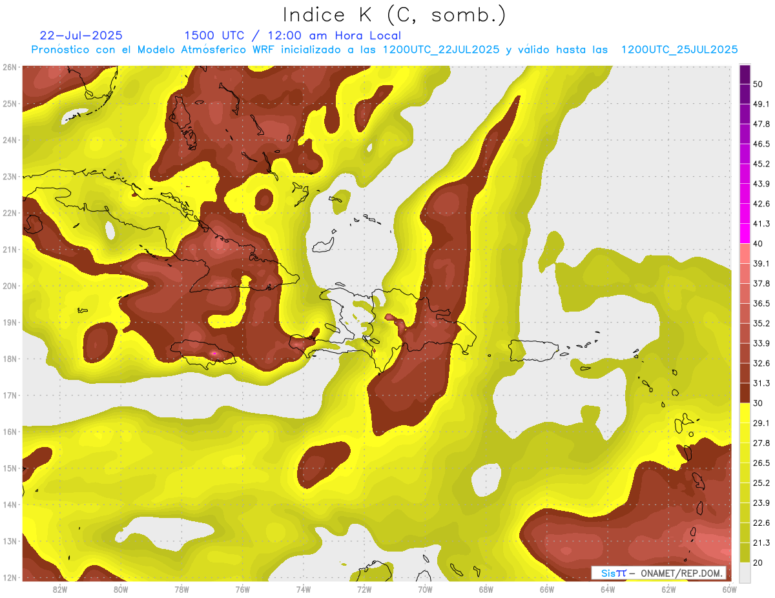Image resolution: width=775 pixels, height=598 pixels.
Task: Click the 18N latitude label
Action: (x=10, y=359)
